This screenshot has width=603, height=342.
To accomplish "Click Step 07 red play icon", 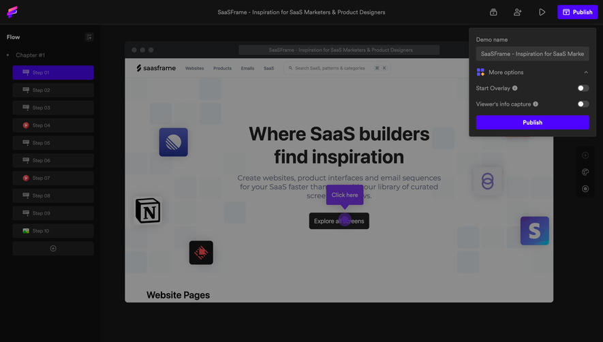I will (26, 178).
